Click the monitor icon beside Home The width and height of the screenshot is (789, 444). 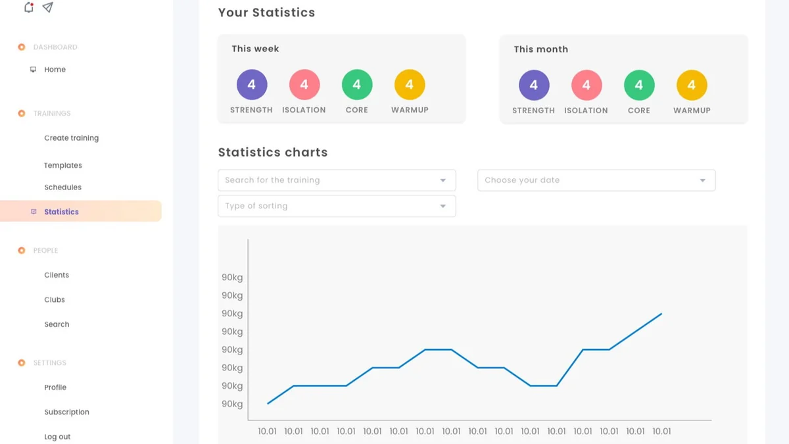click(x=33, y=69)
